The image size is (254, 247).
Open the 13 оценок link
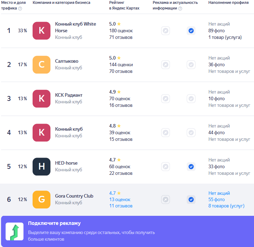pos(120,199)
